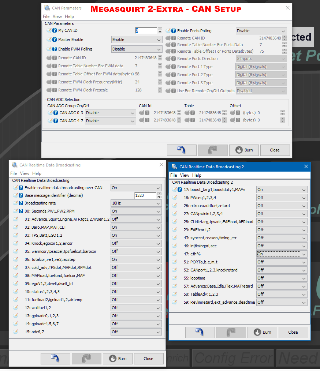
Task: Click help icon next to My CAN ID
Action: coord(55,30)
